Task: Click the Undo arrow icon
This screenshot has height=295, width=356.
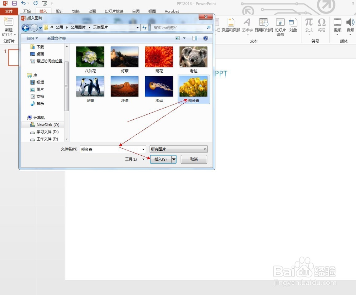Action: 23,3
